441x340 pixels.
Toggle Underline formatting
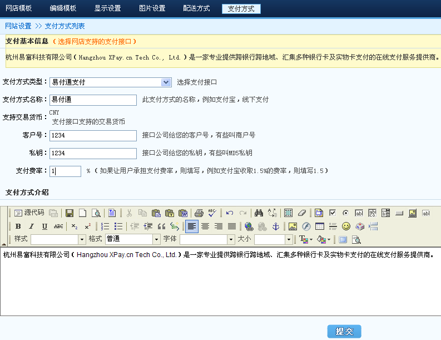click(x=44, y=226)
